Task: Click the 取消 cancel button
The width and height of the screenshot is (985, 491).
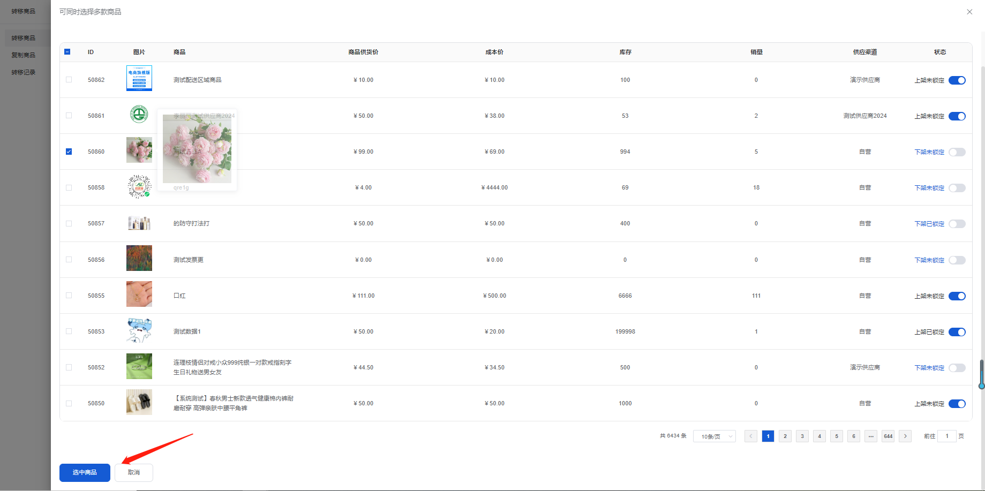Action: pos(134,473)
